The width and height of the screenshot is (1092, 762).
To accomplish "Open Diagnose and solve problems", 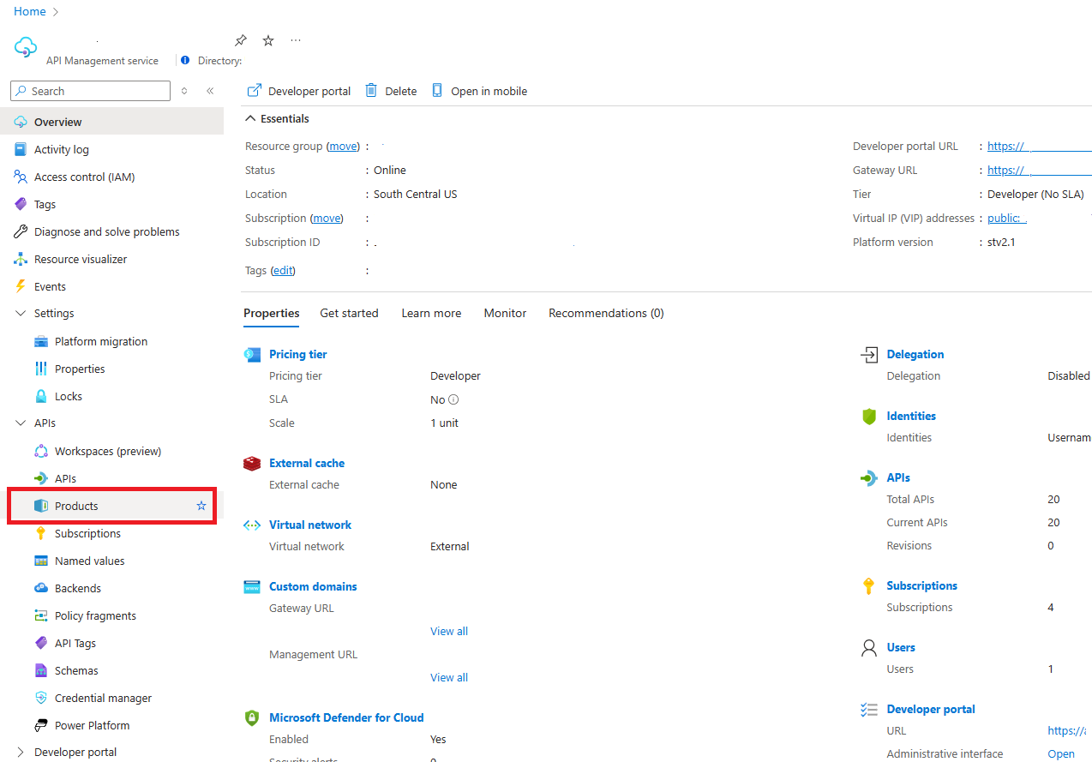I will (105, 231).
